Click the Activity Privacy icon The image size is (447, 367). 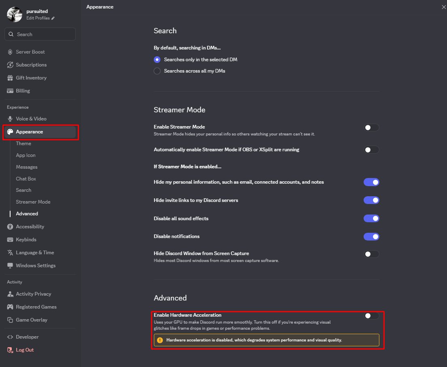pyautogui.click(x=10, y=294)
